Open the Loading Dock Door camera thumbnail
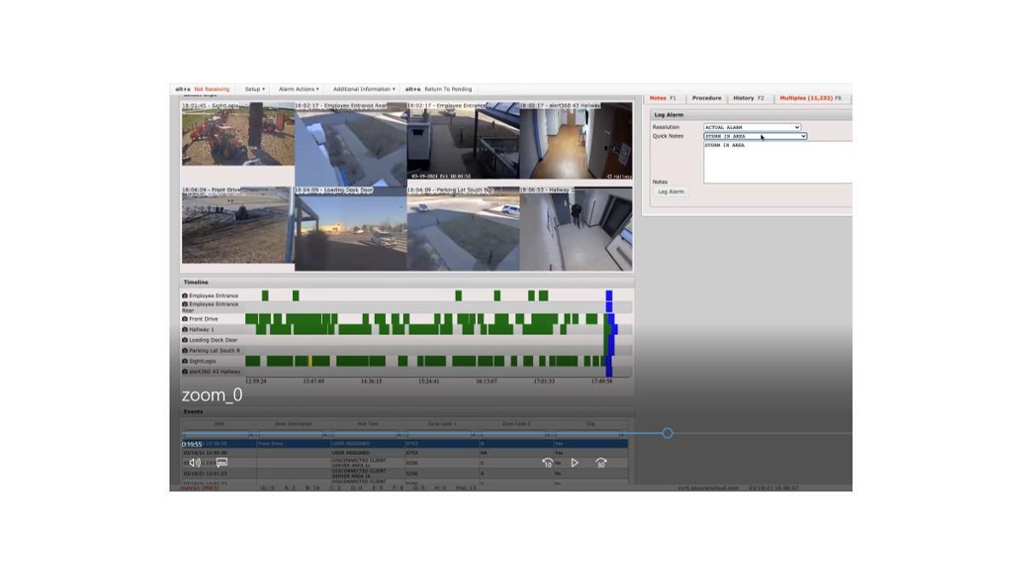Image resolution: width=1022 pixels, height=574 pixels. [x=351, y=229]
